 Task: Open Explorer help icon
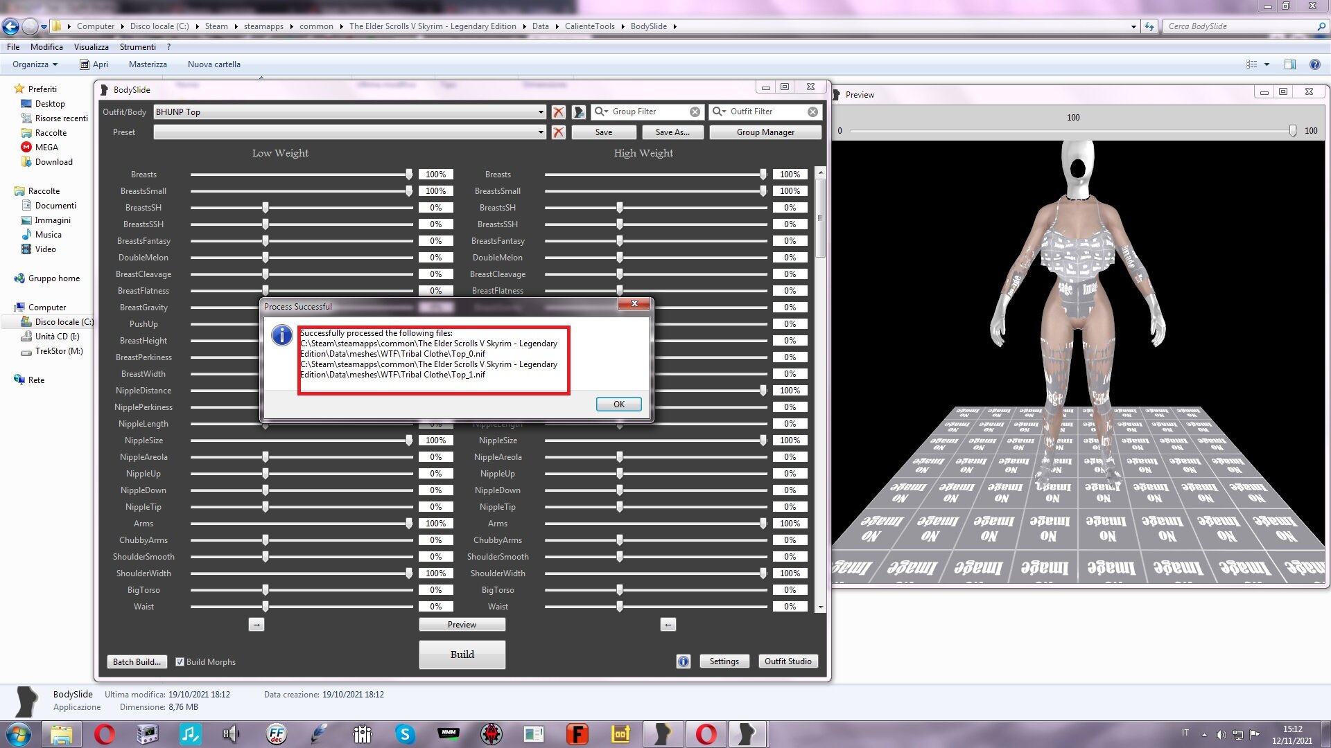(x=1314, y=64)
